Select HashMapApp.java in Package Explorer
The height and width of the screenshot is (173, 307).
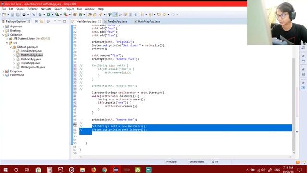pyautogui.click(x=32, y=55)
